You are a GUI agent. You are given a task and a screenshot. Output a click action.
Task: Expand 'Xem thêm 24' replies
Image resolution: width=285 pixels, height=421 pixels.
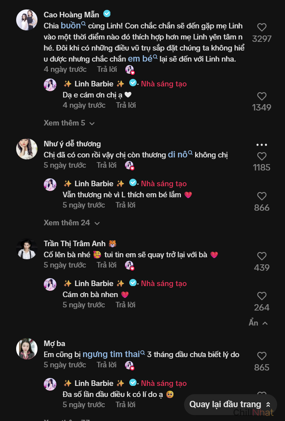(71, 223)
